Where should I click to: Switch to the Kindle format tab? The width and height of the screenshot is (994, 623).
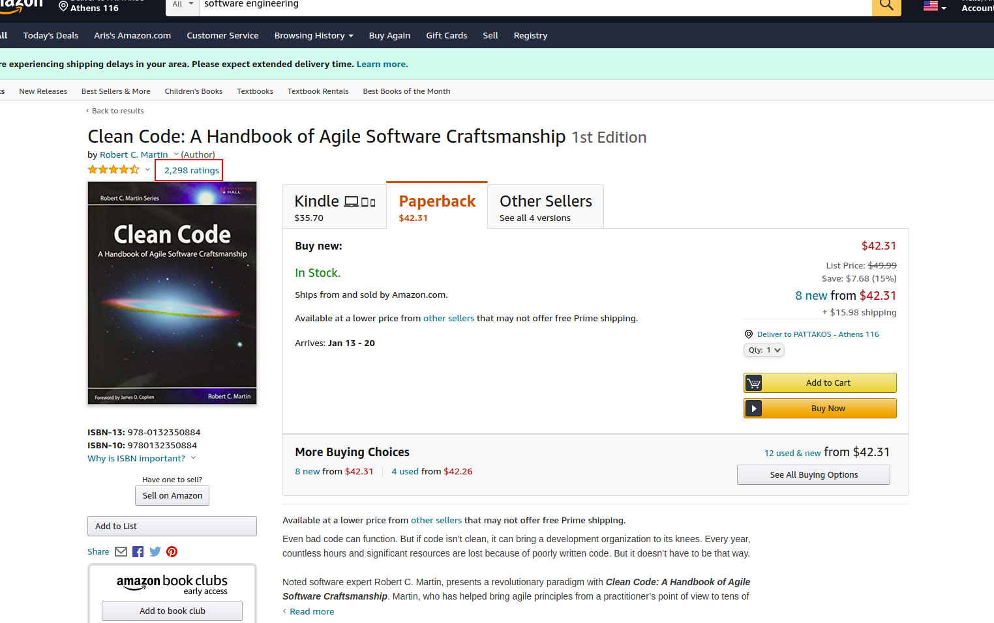coord(335,207)
